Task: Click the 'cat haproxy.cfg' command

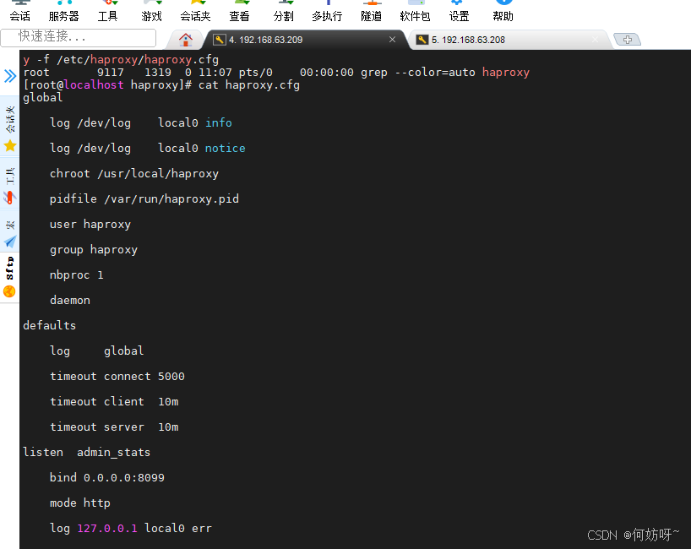Action: tap(249, 84)
